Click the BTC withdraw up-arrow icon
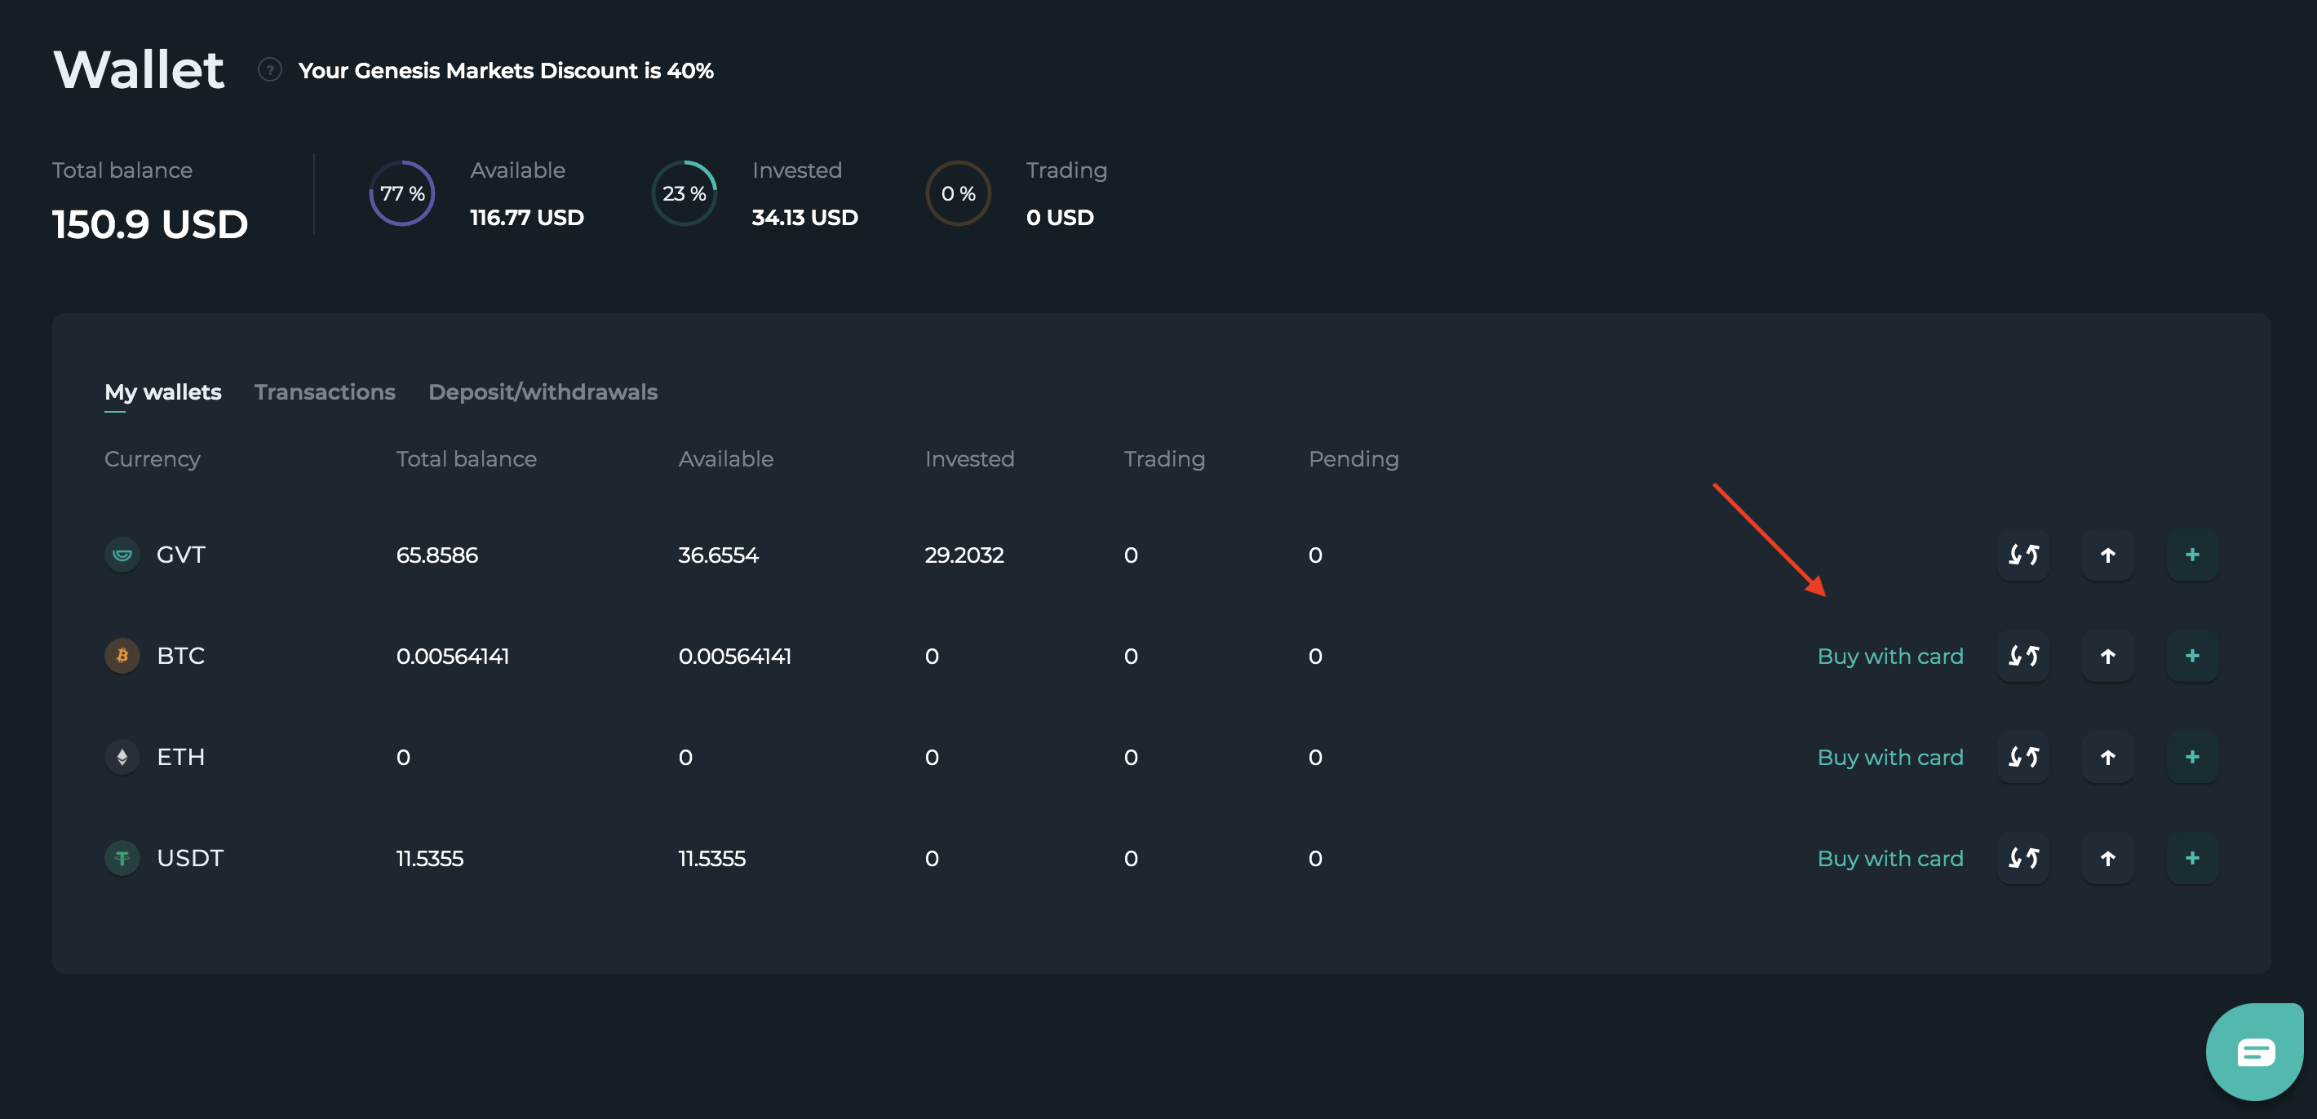The width and height of the screenshot is (2317, 1119). [2107, 656]
